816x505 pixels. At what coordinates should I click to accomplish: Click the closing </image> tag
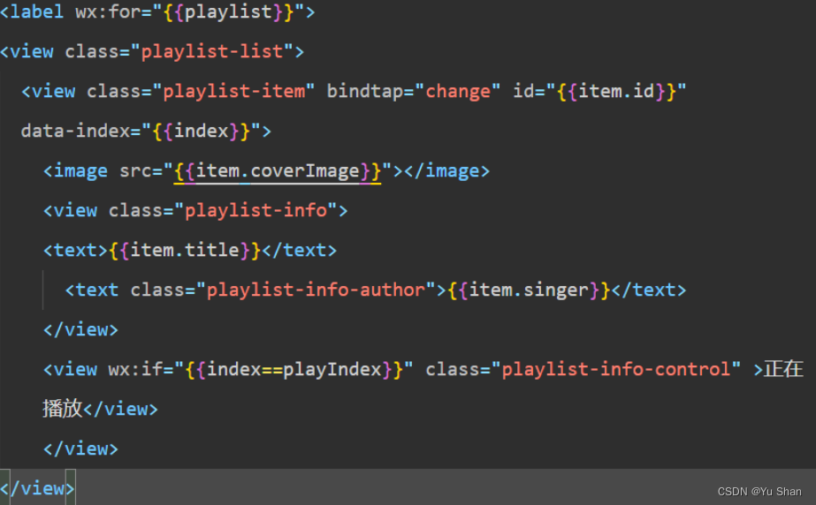447,171
